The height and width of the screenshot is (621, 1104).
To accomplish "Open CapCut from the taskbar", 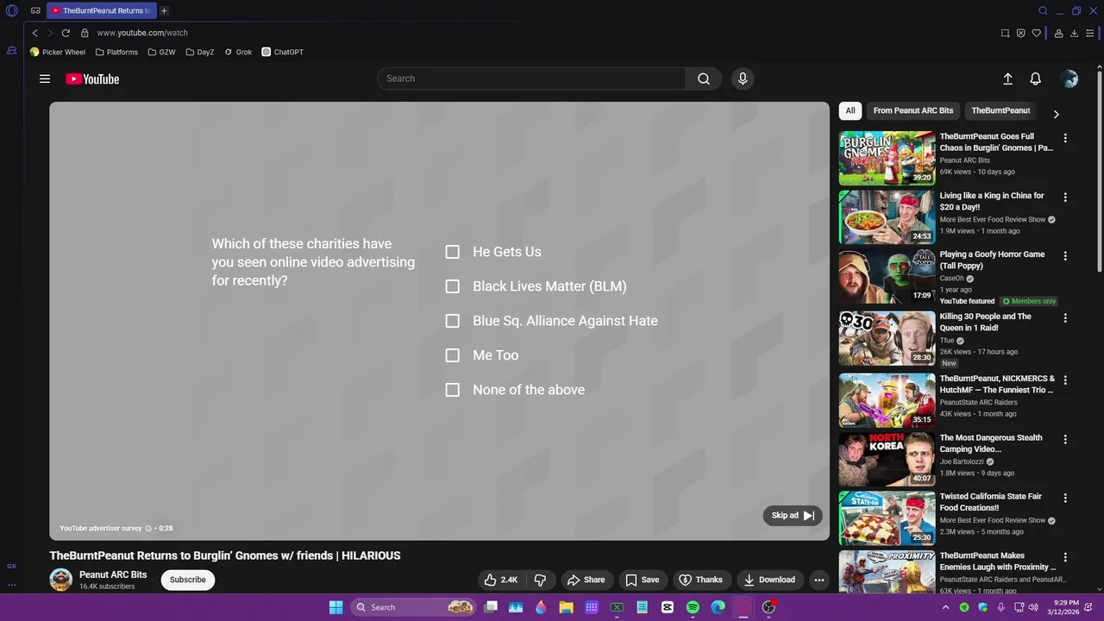I will click(x=667, y=607).
